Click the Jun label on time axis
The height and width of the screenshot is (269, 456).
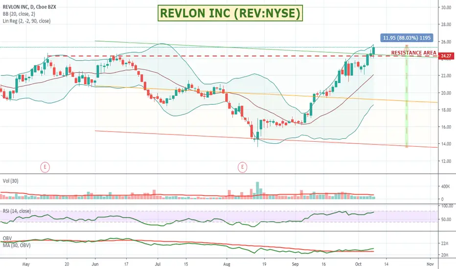[x=95, y=264]
